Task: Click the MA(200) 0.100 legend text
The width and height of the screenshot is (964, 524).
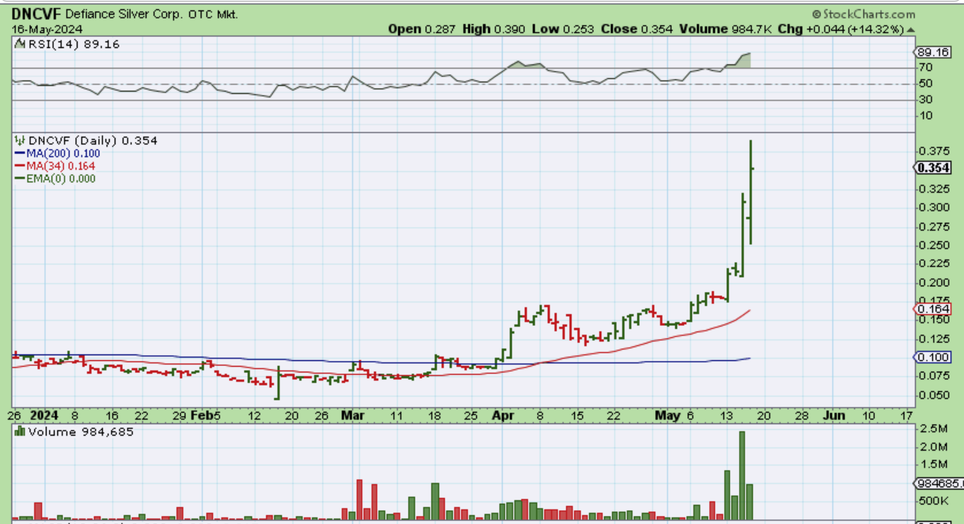Action: point(63,153)
